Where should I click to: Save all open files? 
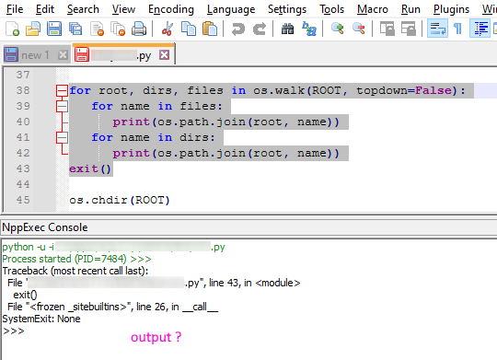75,29
